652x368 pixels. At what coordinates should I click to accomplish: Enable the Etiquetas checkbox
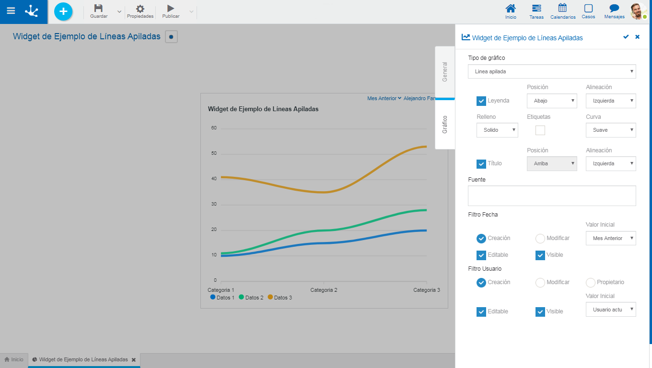[540, 130]
